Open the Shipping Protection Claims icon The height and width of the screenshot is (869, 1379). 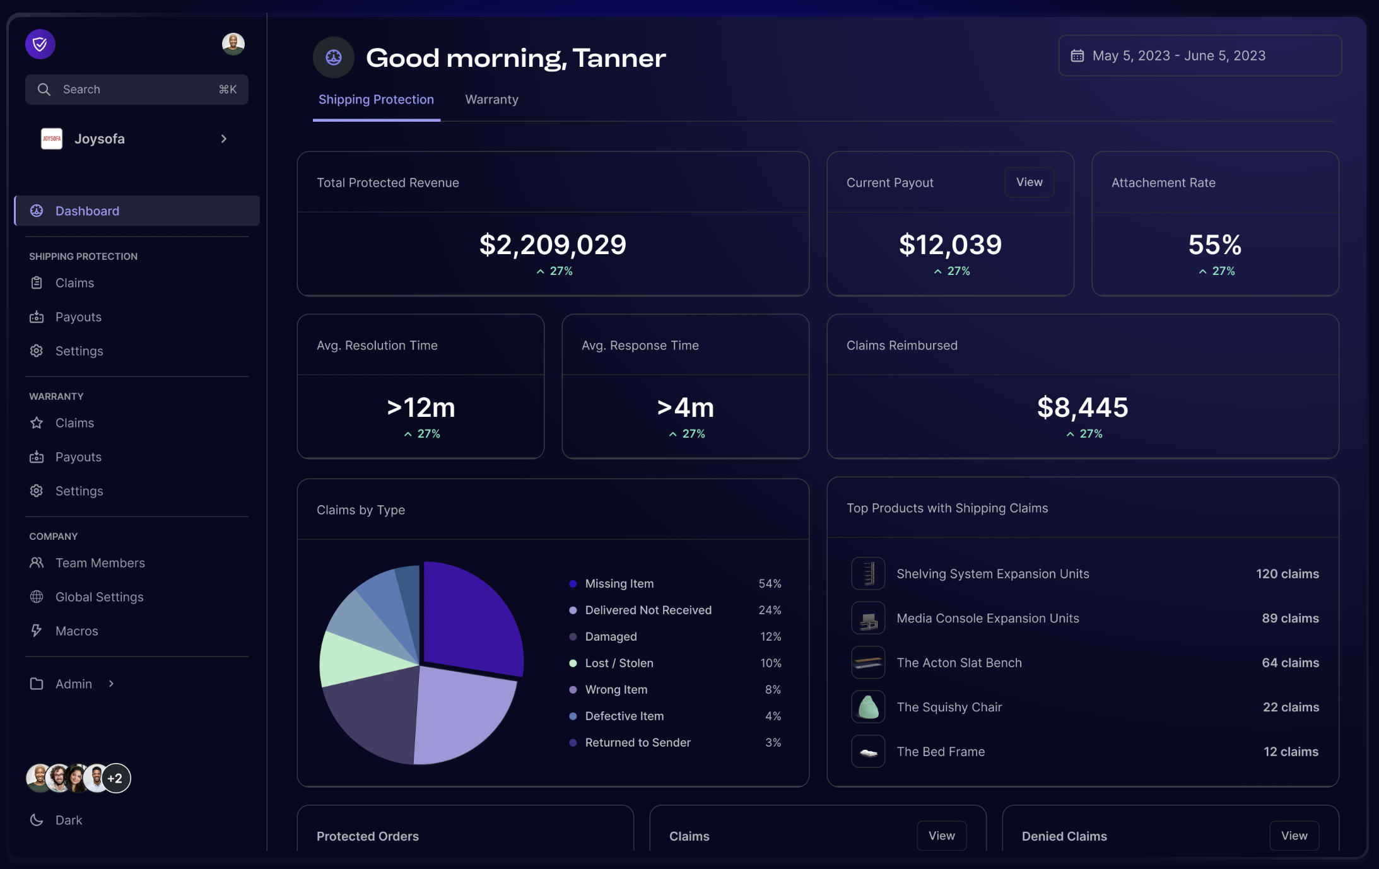(37, 283)
